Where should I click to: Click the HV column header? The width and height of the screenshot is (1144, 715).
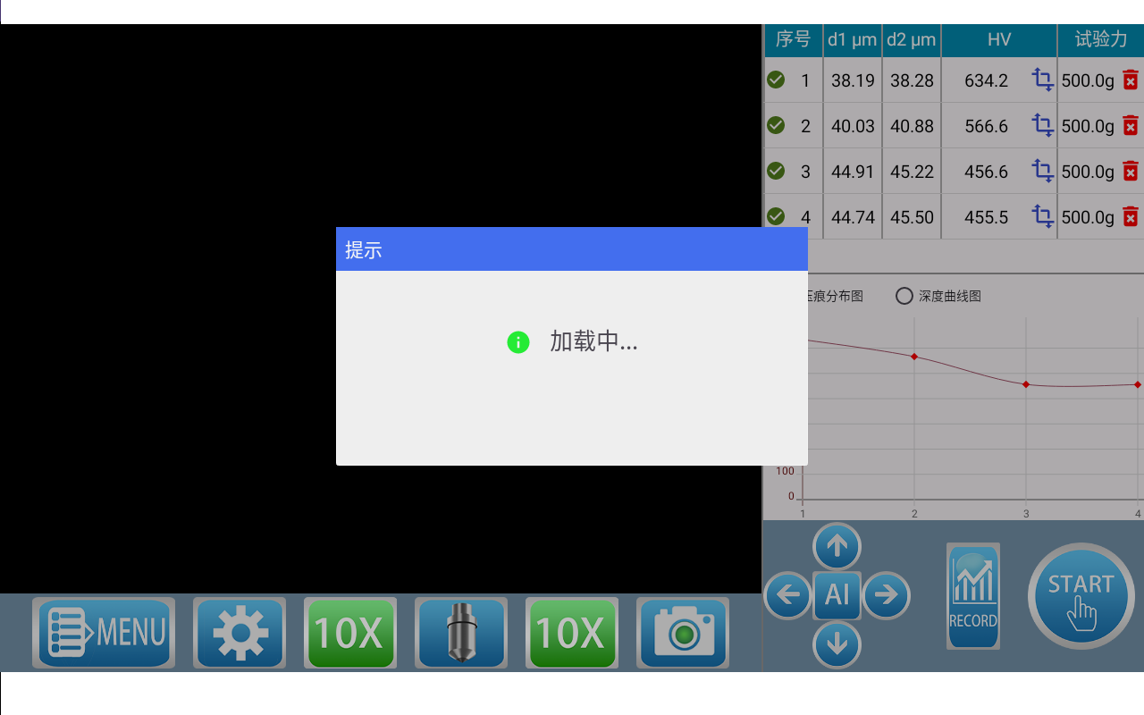[999, 39]
